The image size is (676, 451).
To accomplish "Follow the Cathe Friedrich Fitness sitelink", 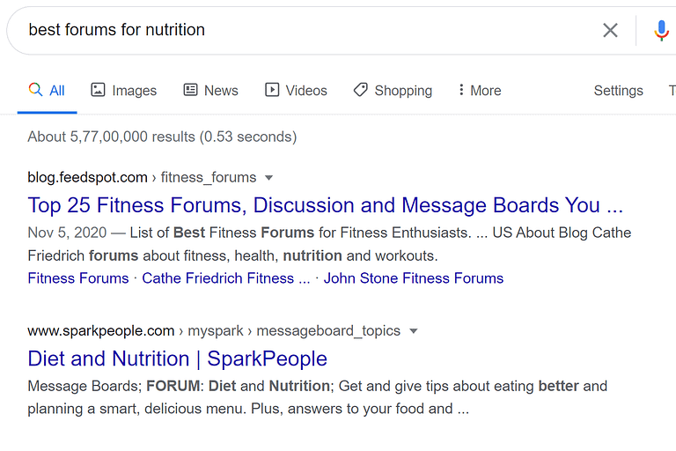I will coord(226,278).
